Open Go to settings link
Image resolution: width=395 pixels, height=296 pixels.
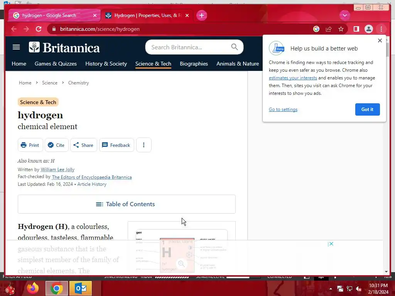coord(283,109)
